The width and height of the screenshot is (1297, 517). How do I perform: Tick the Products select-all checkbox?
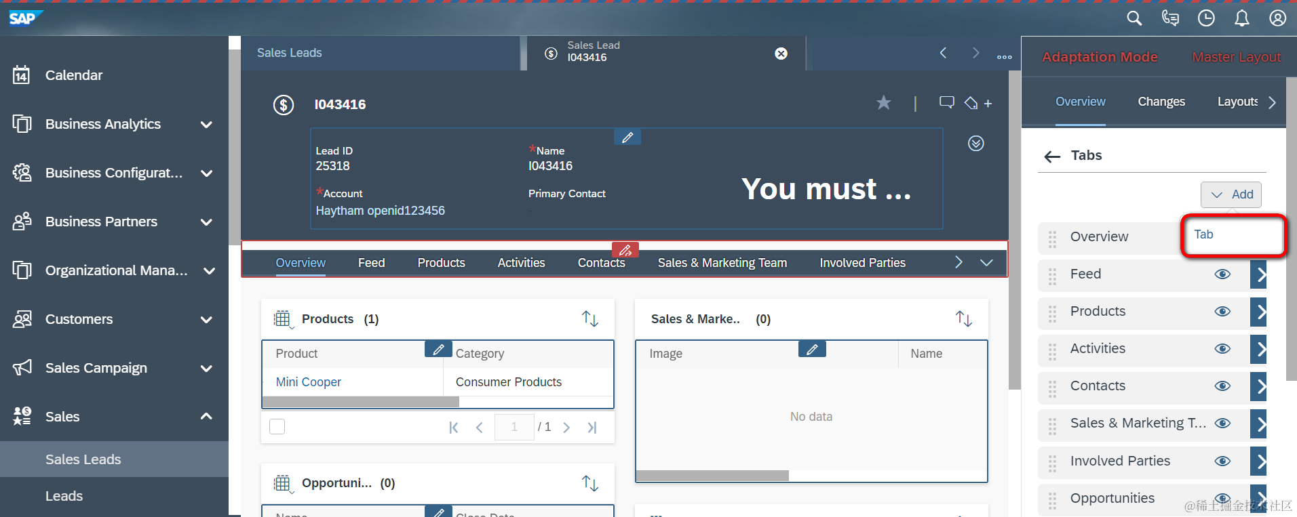[277, 427]
